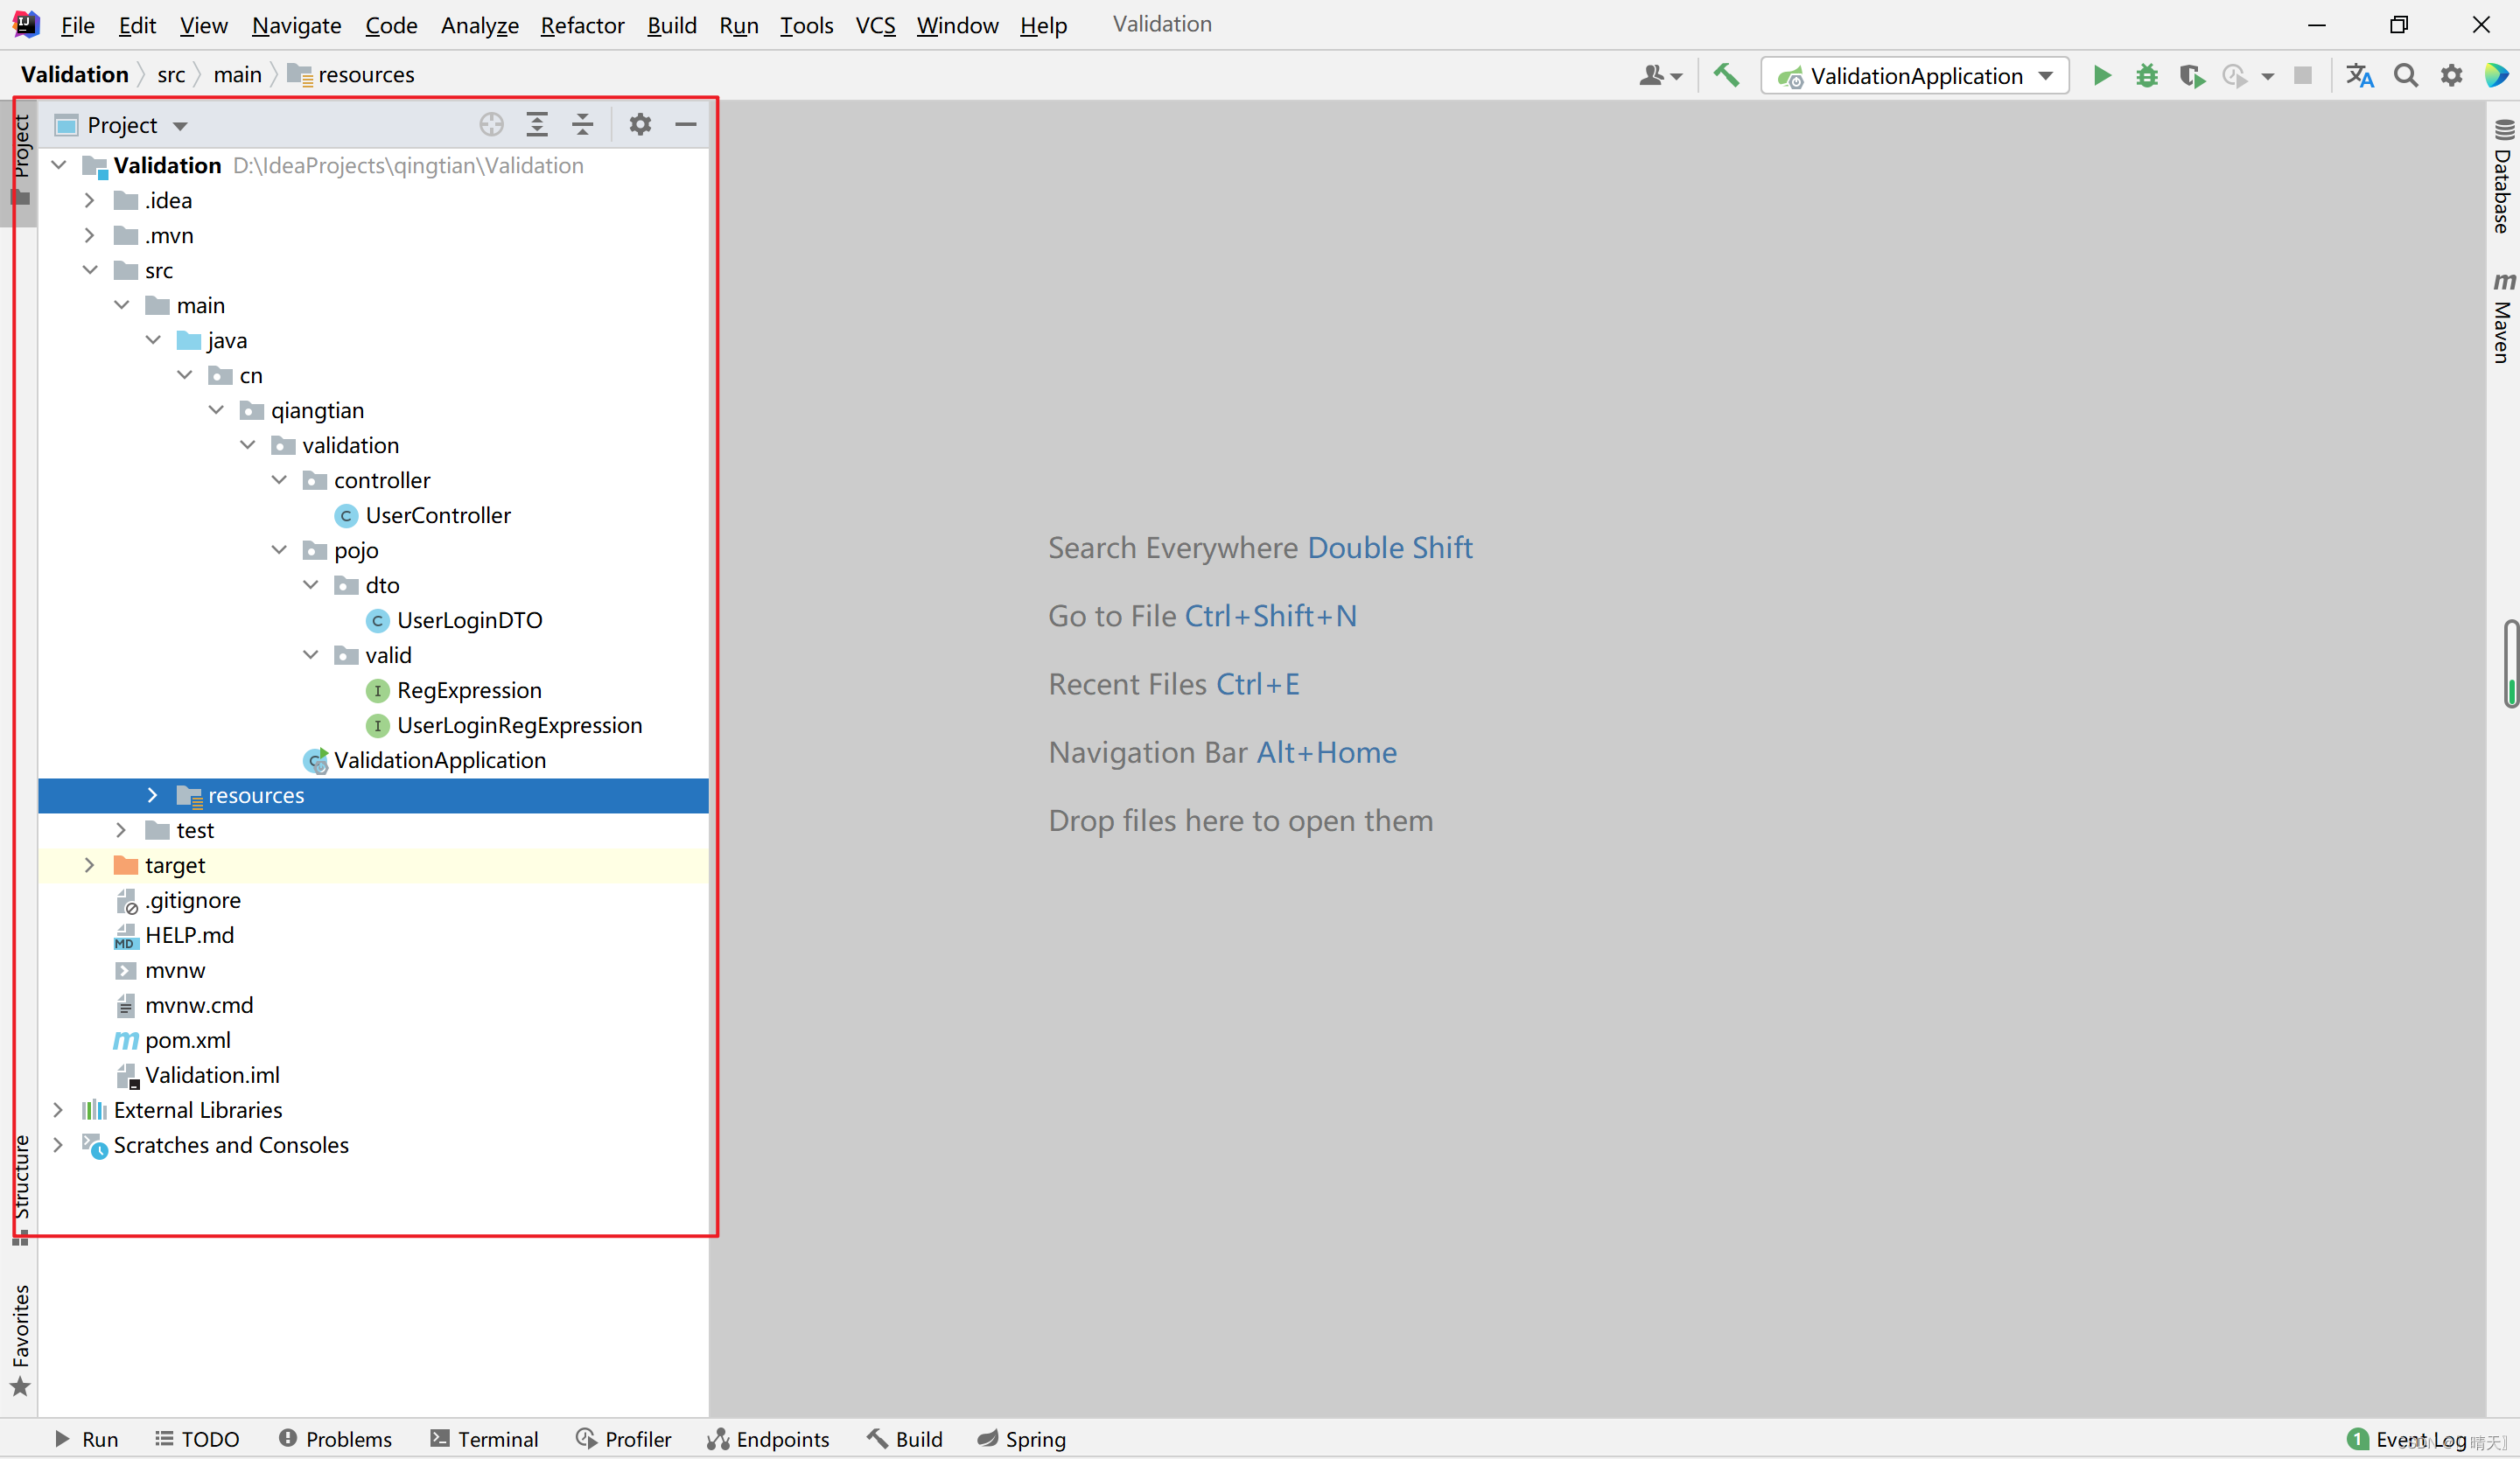Click Select Opened File target icon
Image resolution: width=2520 pixels, height=1459 pixels.
pos(491,125)
